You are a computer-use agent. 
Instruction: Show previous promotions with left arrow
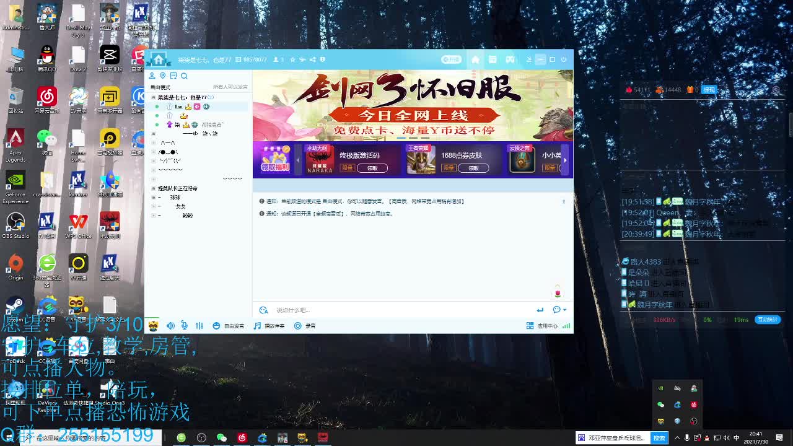click(x=297, y=159)
